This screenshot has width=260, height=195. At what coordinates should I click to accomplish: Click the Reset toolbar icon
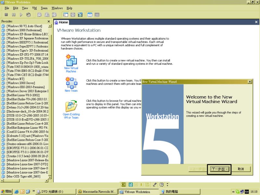[x=29, y=15]
